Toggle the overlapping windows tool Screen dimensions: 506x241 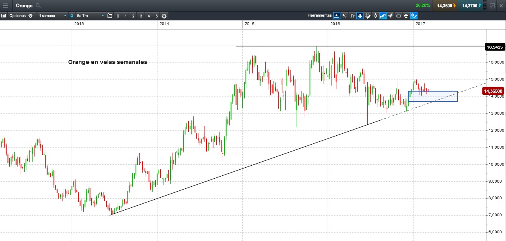pos(383,16)
